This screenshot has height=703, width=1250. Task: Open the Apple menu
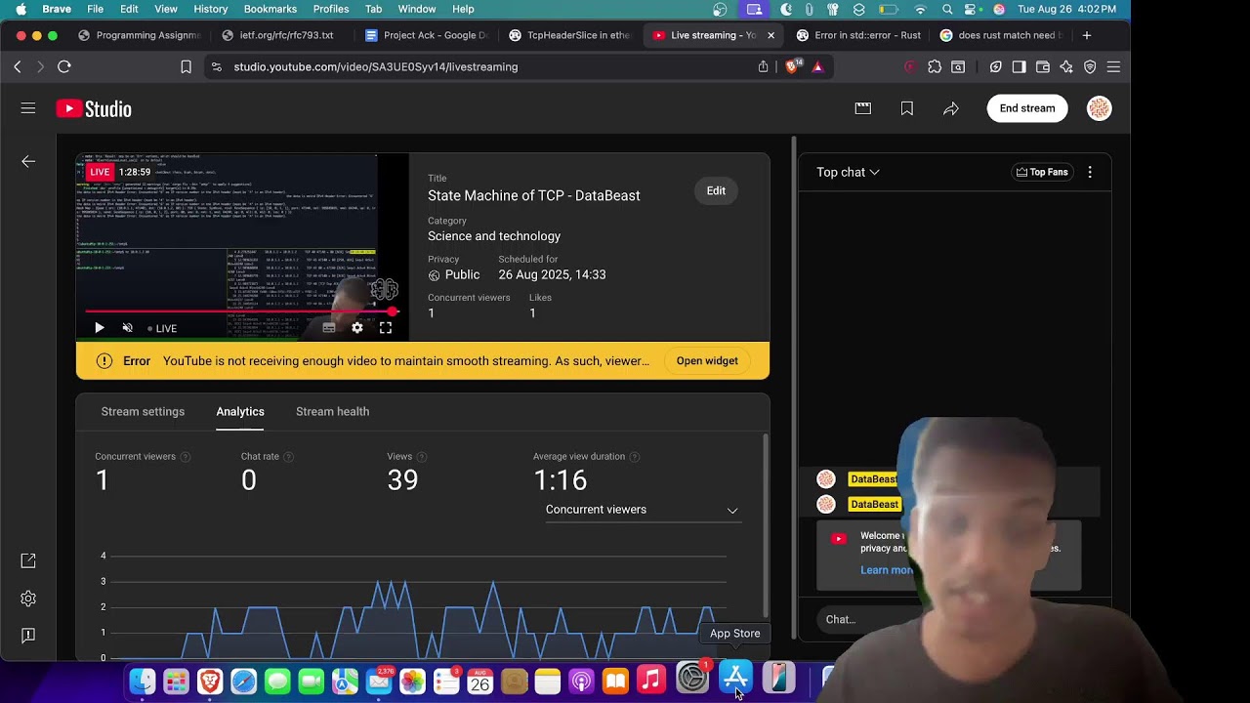tap(21, 9)
